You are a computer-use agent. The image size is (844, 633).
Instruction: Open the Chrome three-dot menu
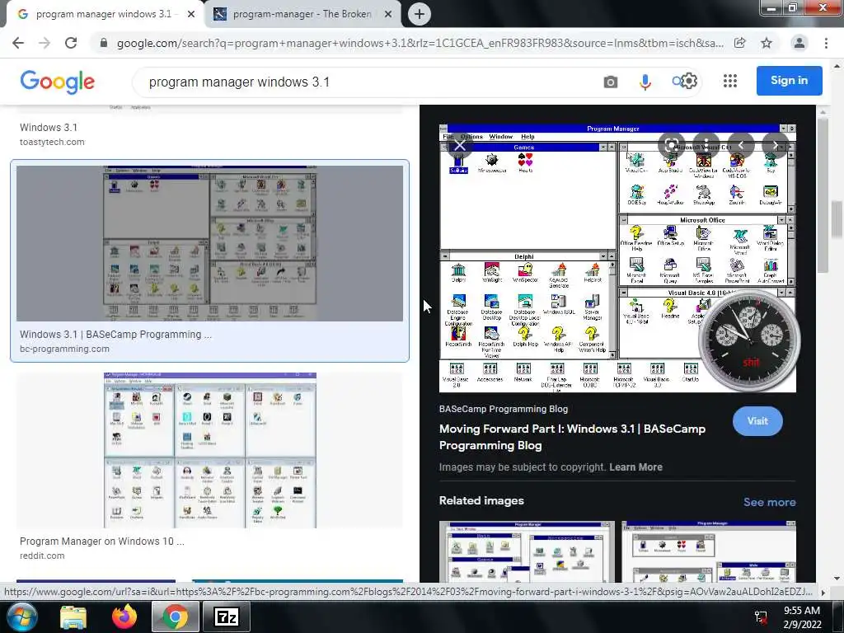pyautogui.click(x=826, y=43)
